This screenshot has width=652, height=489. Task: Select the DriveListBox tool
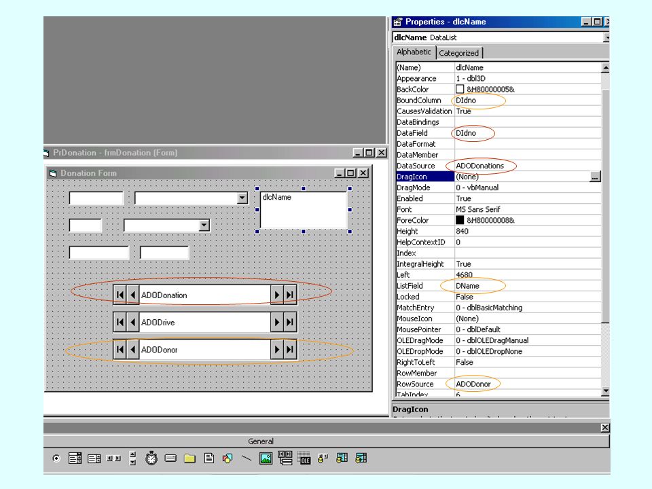(170, 458)
